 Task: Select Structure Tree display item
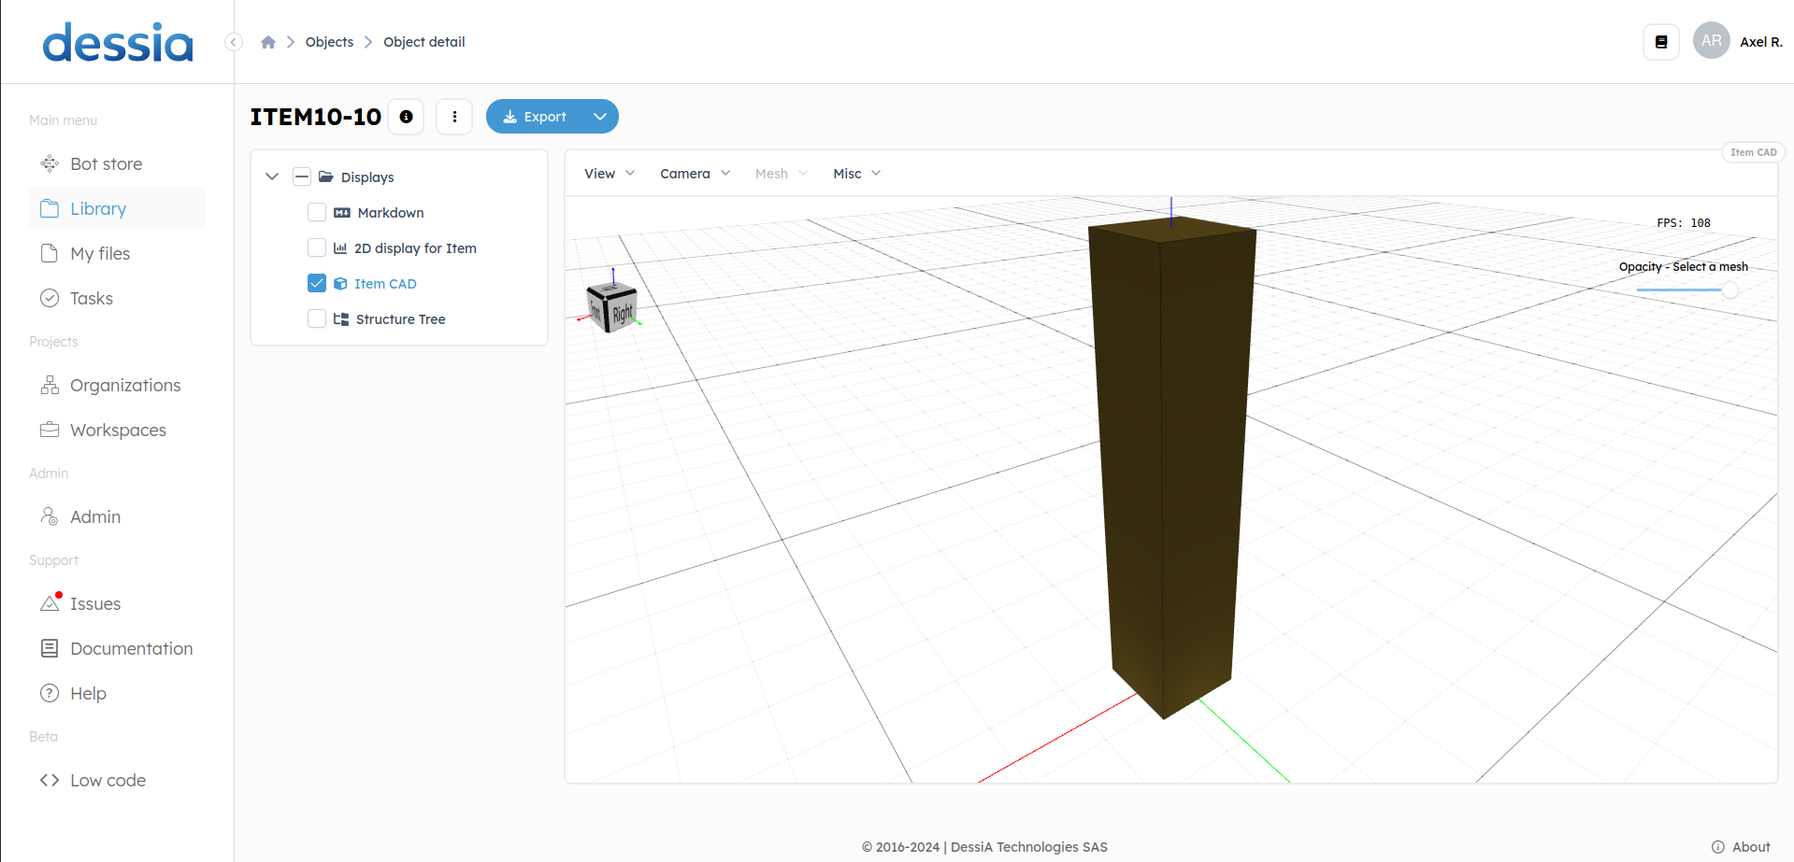click(400, 319)
